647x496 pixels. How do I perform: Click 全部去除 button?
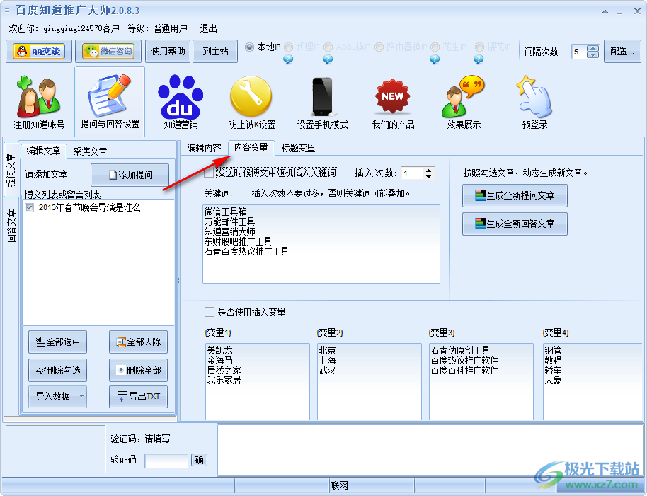(138, 342)
